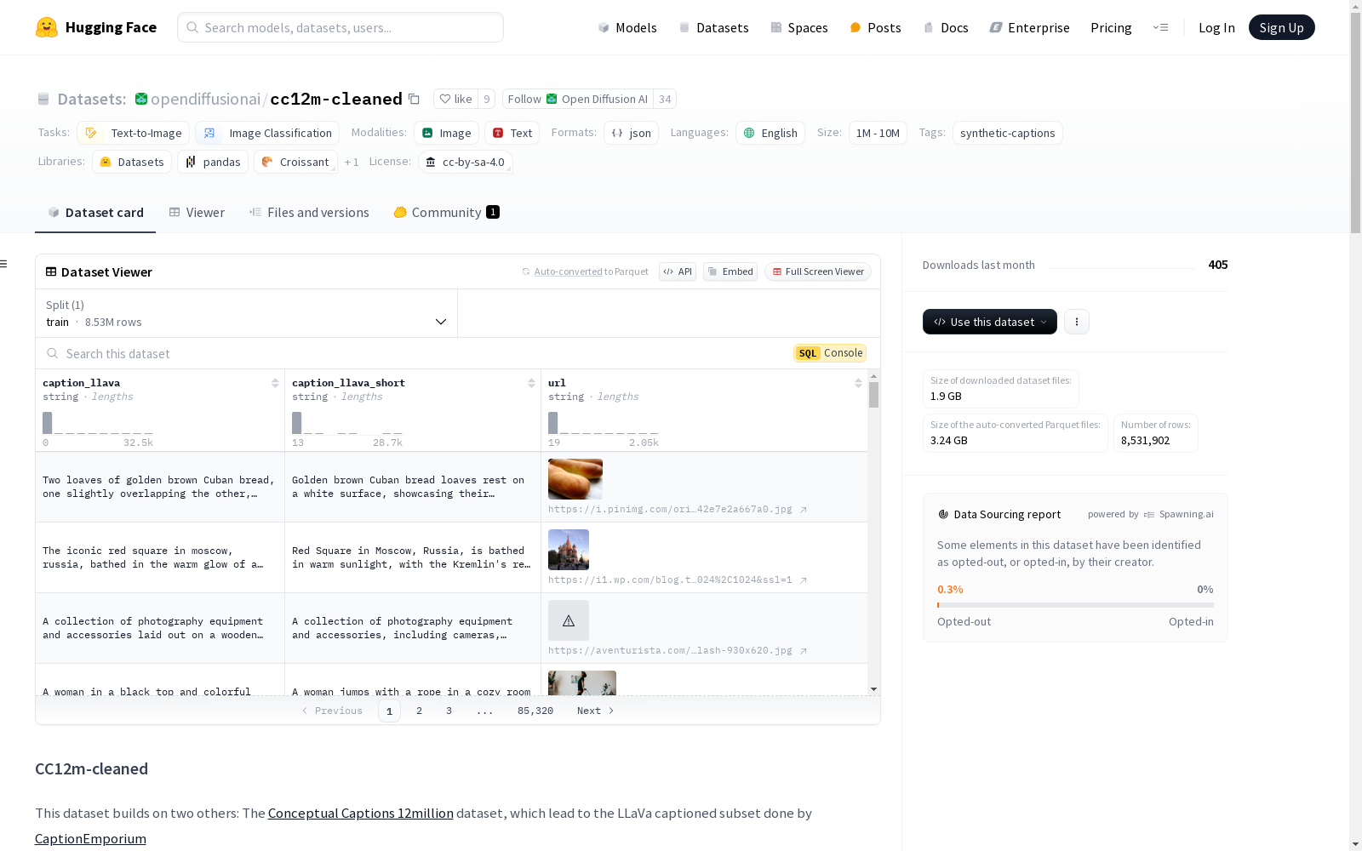Click the caption_llava lengths histogram
The width and height of the screenshot is (1362, 851).
coord(98,423)
